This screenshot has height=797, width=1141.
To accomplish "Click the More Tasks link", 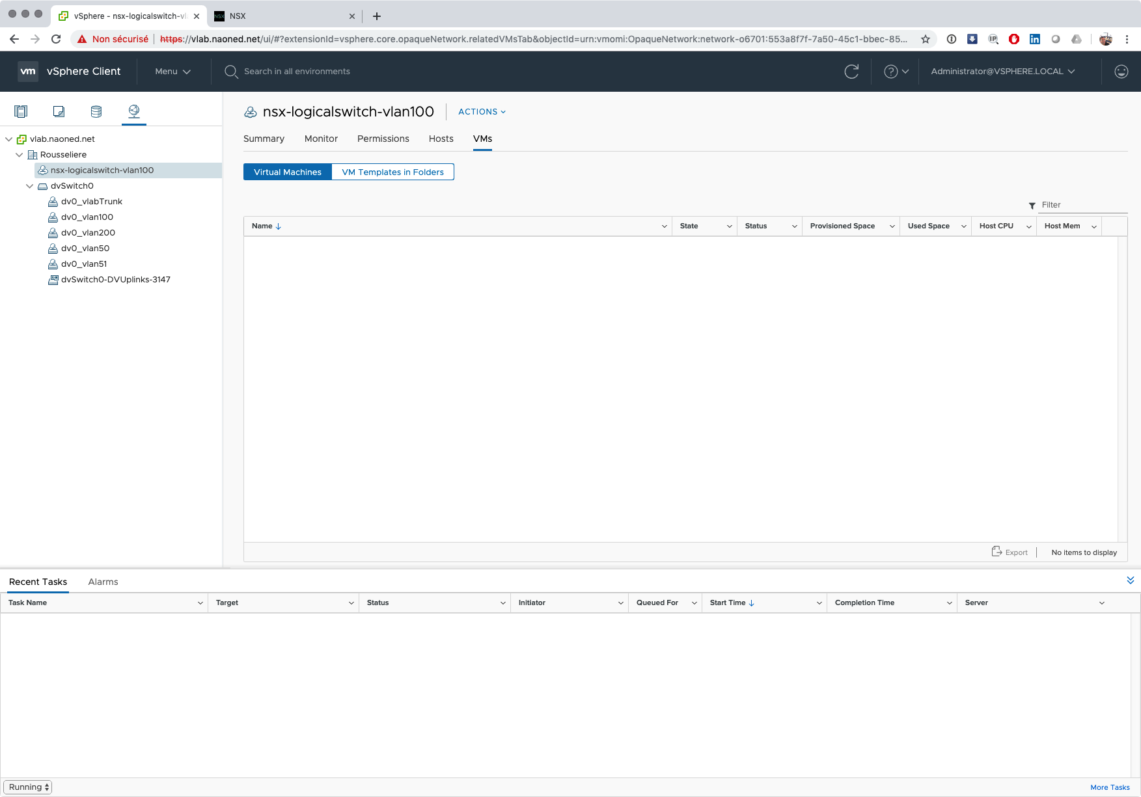I will (1110, 787).
